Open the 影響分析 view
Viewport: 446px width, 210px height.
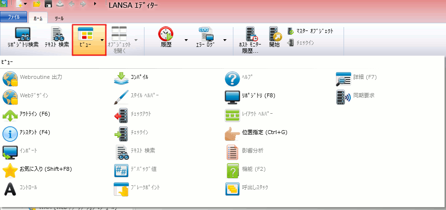244,151
